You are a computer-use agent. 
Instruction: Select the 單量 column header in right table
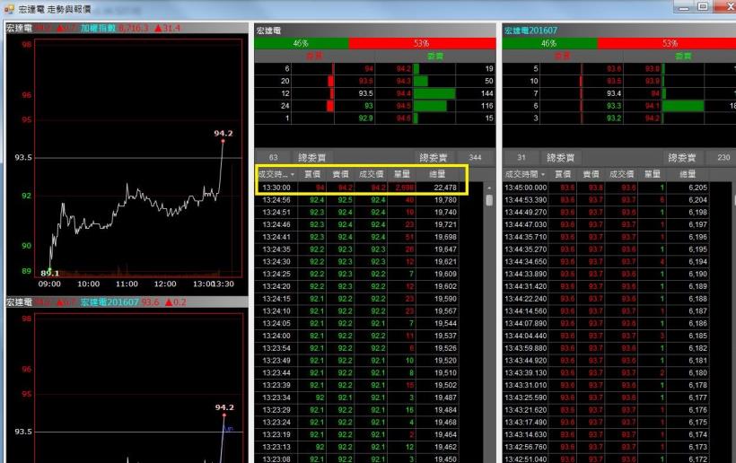click(652, 174)
